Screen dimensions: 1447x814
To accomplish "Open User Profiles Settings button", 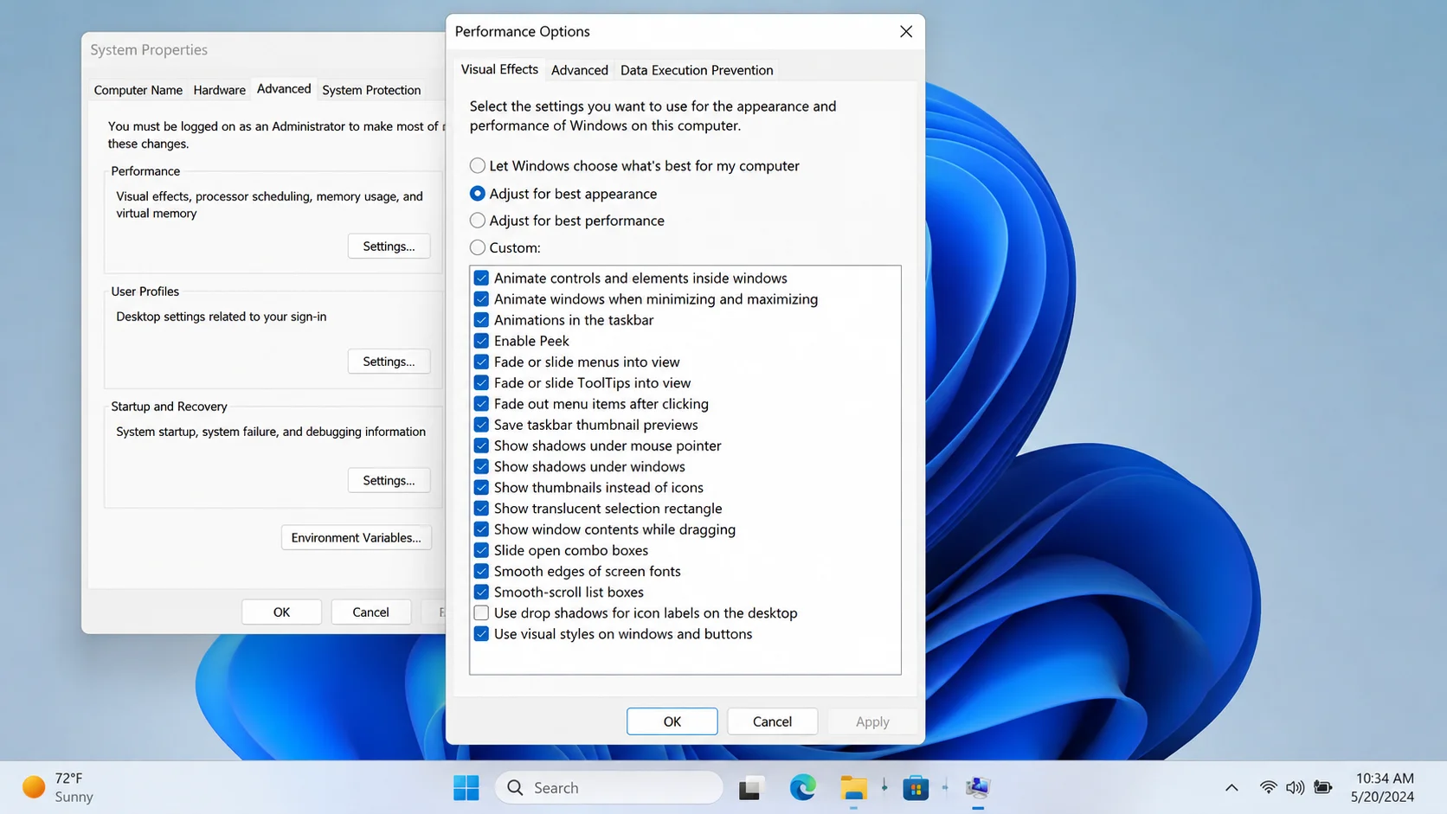I will click(x=389, y=362).
